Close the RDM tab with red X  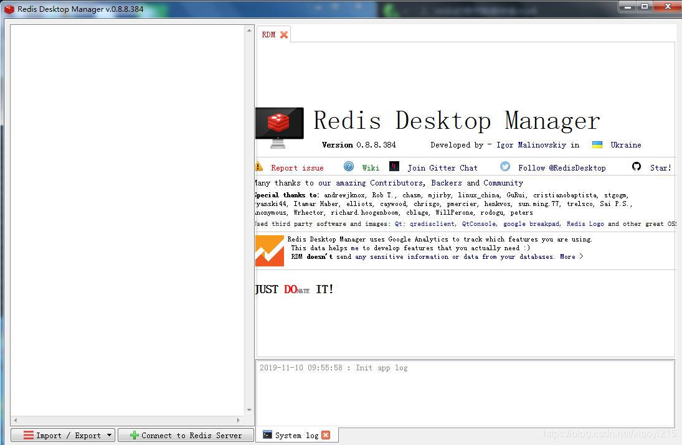(x=284, y=35)
